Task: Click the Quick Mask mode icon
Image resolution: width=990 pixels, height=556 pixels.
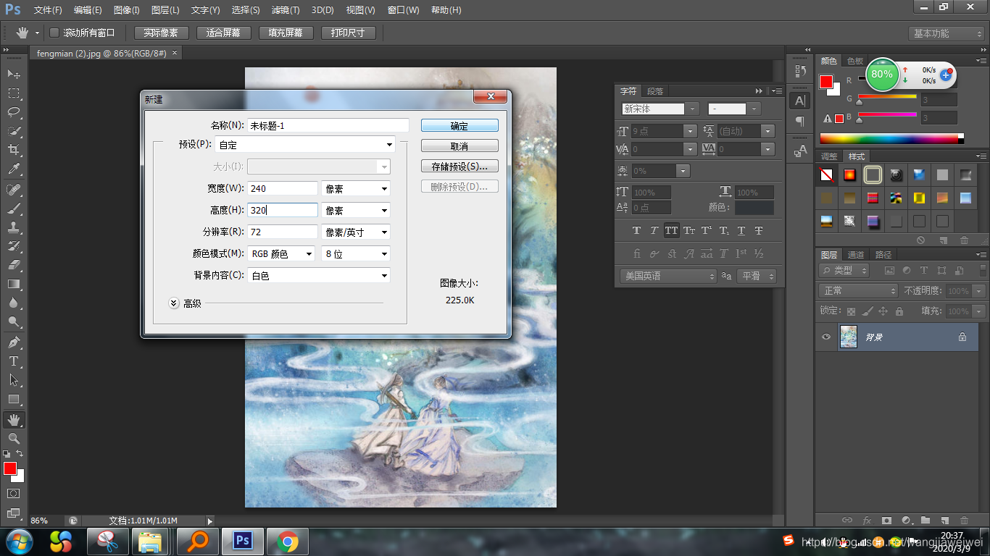Action: 14,493
